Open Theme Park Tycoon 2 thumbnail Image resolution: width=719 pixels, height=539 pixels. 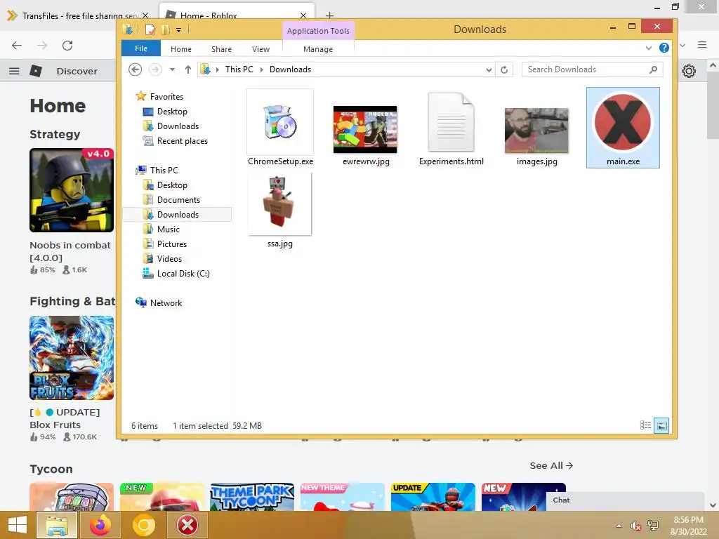click(x=252, y=497)
